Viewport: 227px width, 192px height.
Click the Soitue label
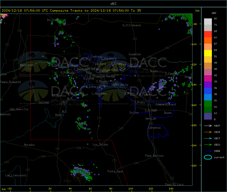[x=134, y=113]
